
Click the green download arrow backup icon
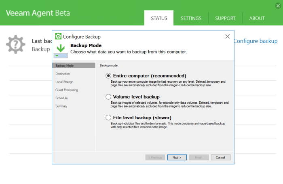61,51
